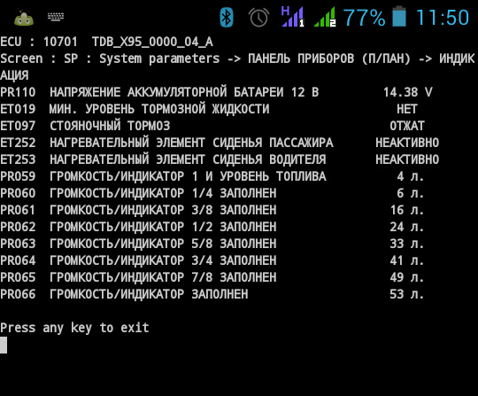
Task: Tap the SIM 2 green signal icon
Action: [x=325, y=17]
